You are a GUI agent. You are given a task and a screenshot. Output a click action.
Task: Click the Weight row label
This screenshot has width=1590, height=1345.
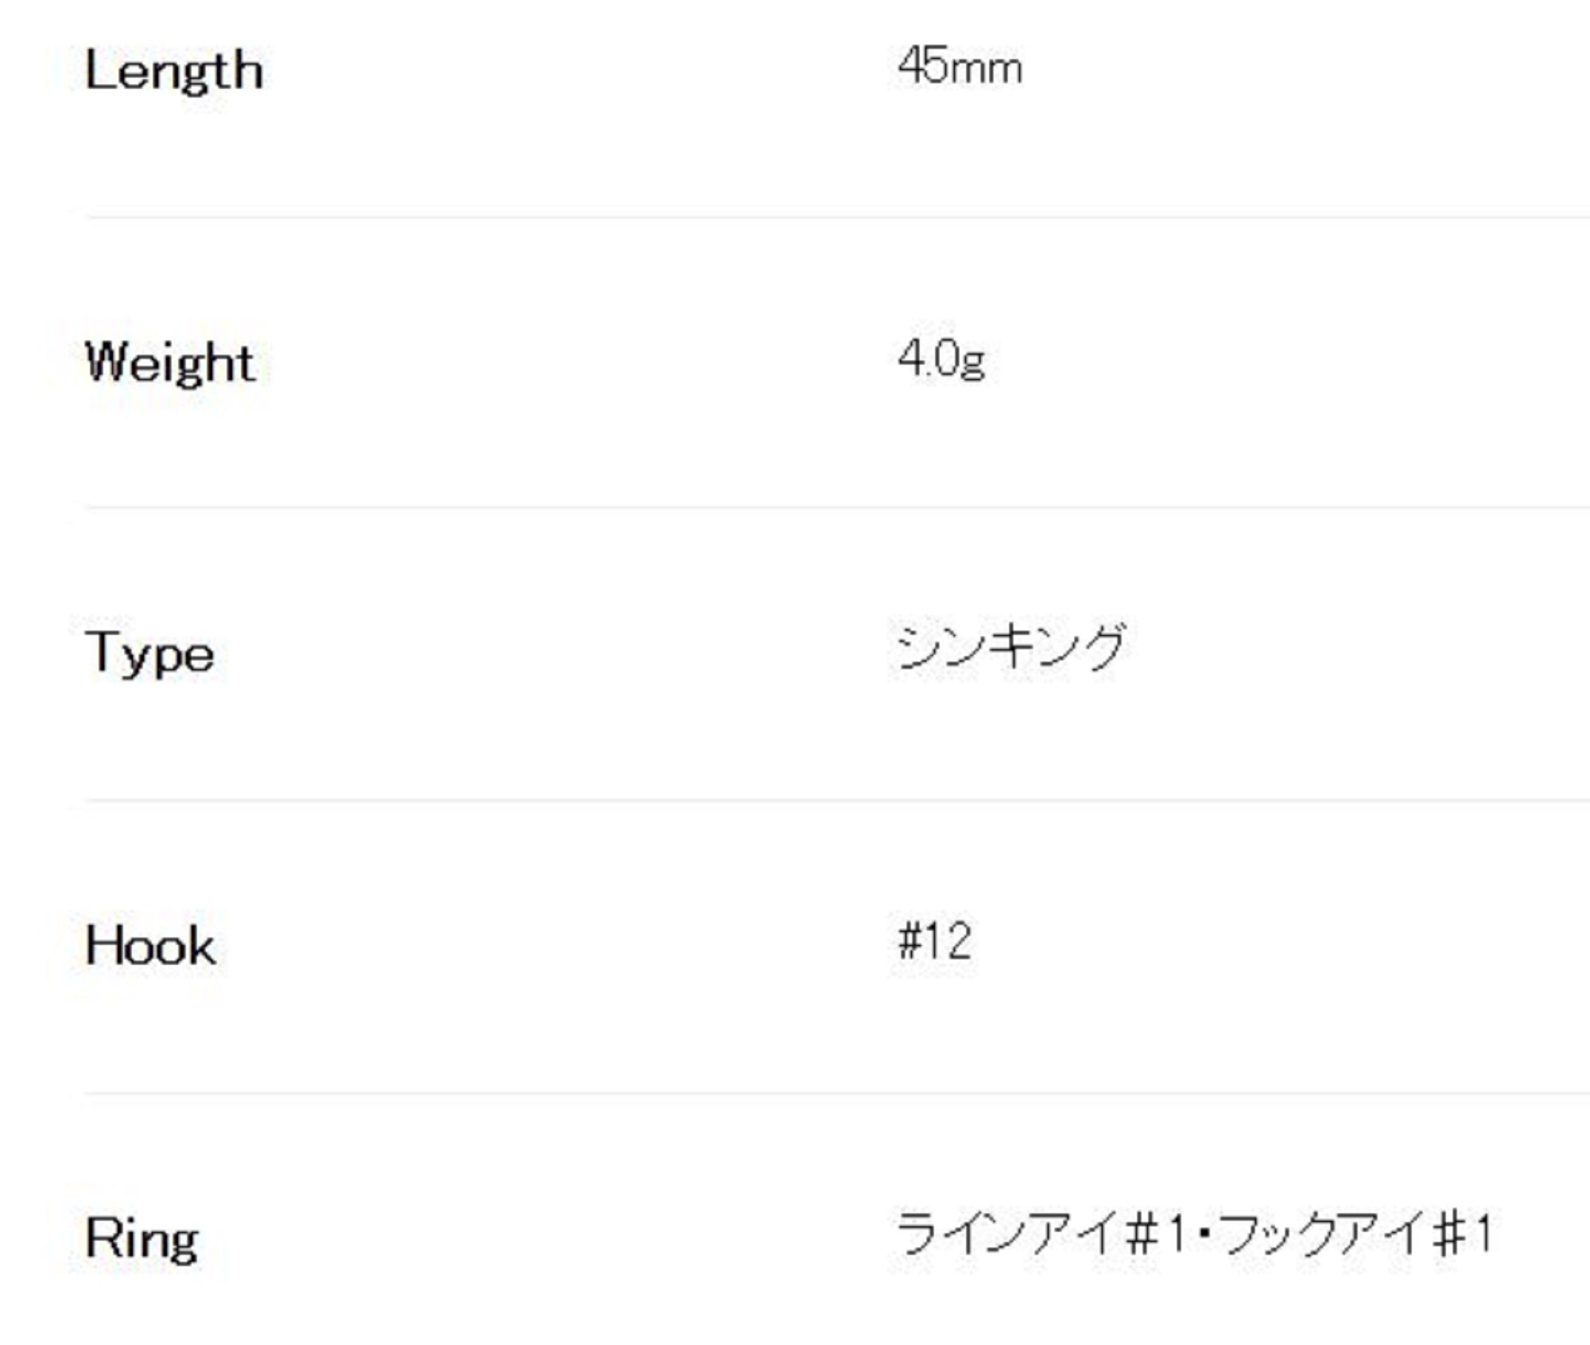point(170,362)
